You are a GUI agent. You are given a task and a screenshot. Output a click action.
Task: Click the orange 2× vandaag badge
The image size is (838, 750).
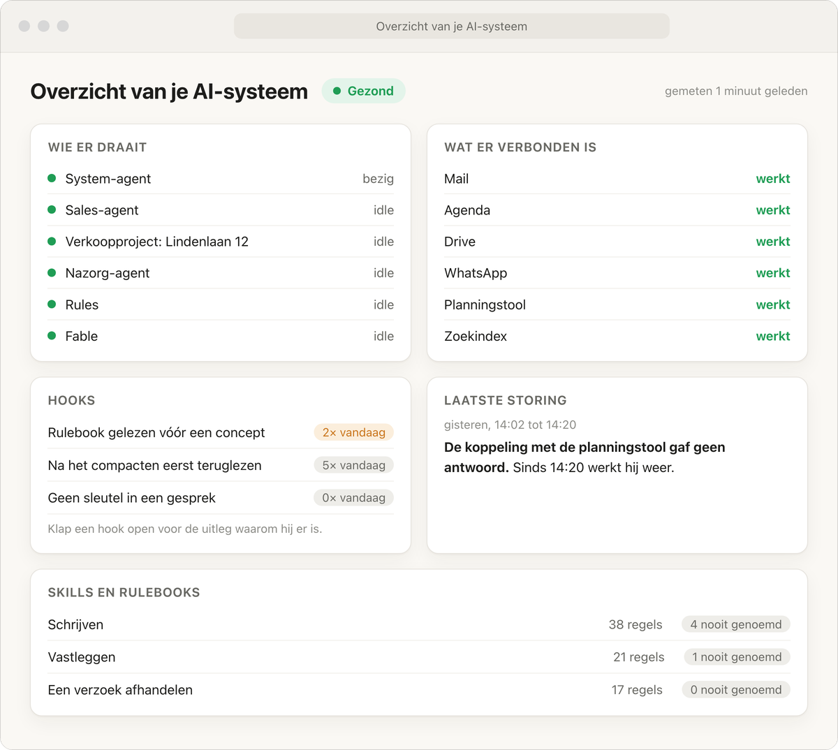[354, 432]
